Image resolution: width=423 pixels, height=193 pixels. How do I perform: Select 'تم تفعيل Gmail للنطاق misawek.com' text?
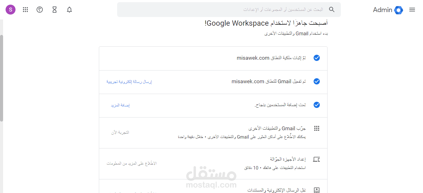coord(269,81)
